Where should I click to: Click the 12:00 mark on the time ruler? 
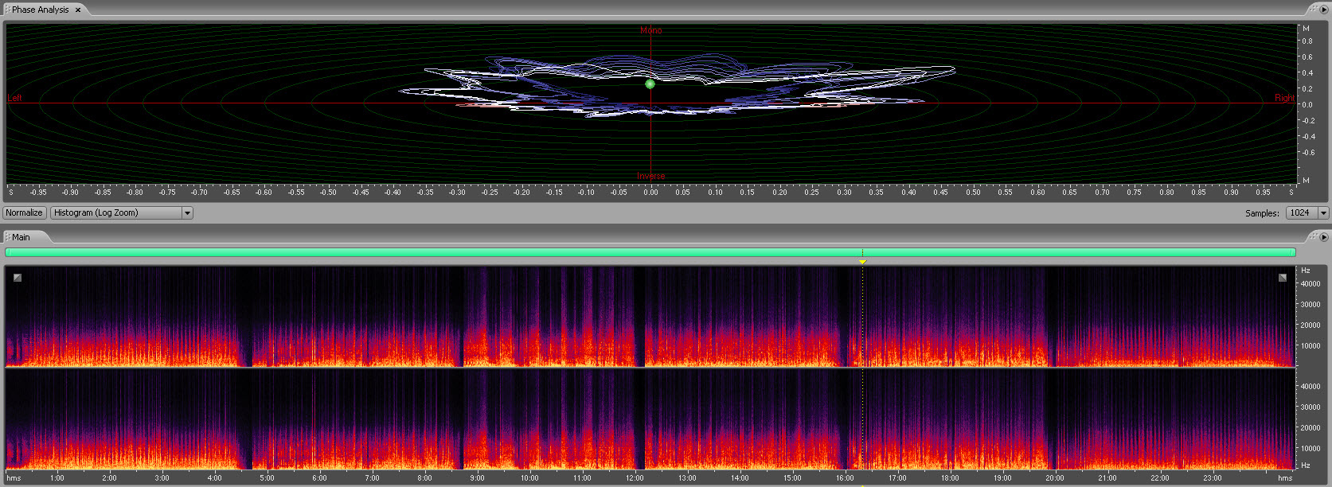pos(635,477)
